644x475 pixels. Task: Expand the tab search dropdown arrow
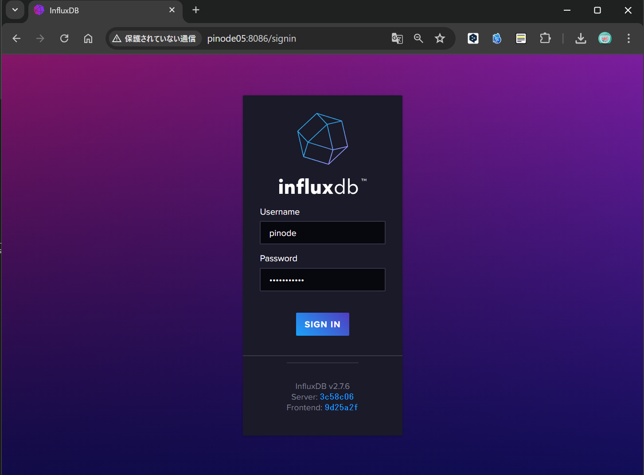point(15,10)
